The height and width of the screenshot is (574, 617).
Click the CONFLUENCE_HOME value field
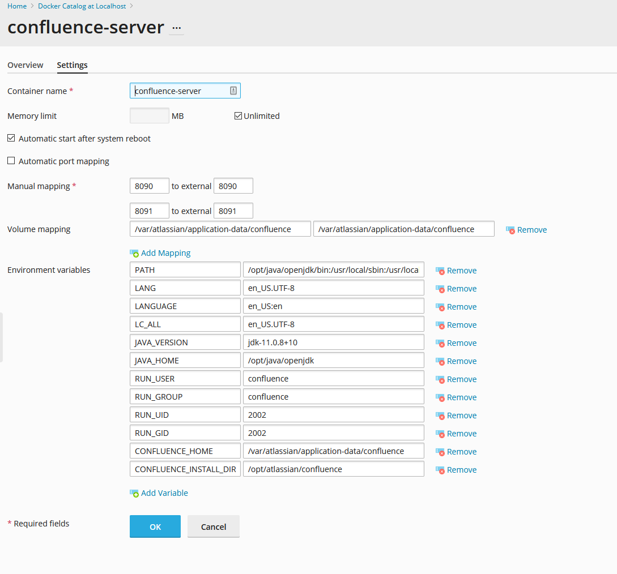tap(334, 451)
